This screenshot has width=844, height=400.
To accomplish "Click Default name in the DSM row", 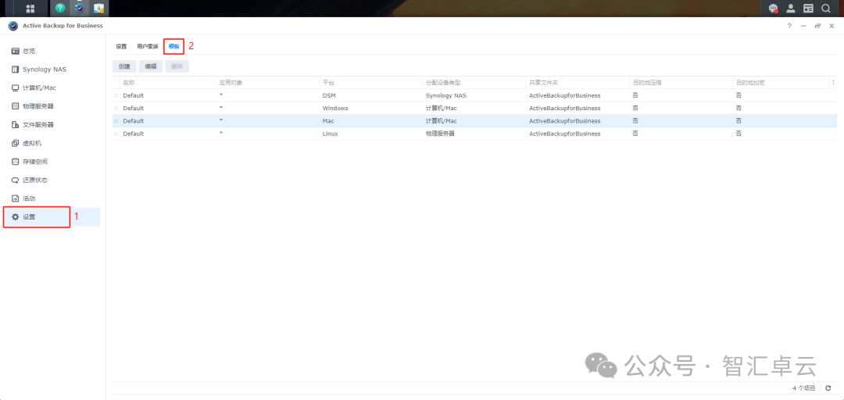I will tap(134, 95).
